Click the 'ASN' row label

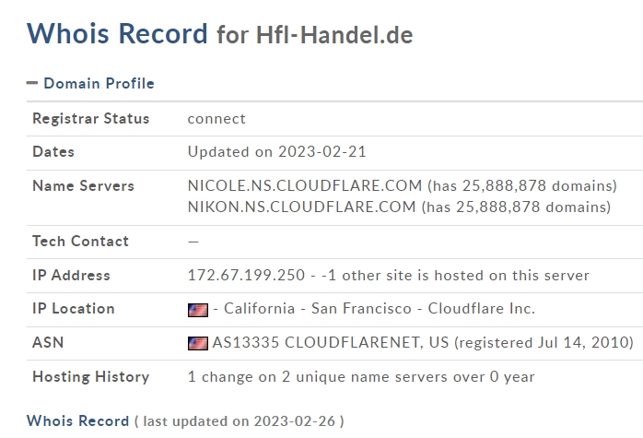click(48, 342)
